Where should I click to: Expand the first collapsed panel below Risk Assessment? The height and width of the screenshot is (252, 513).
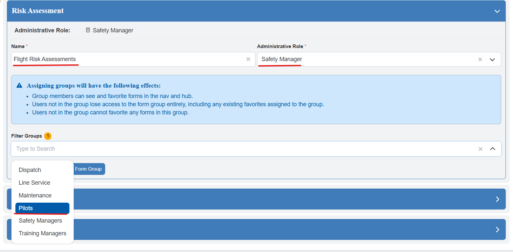(497, 199)
